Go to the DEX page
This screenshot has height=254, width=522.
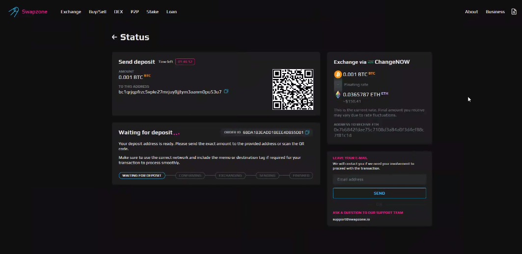click(x=118, y=12)
